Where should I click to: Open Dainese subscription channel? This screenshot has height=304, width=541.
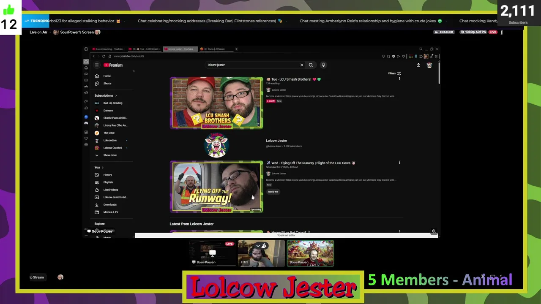104,111
